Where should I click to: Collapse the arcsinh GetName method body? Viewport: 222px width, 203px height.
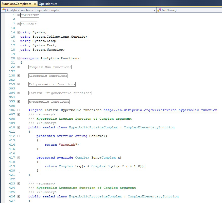19,136
